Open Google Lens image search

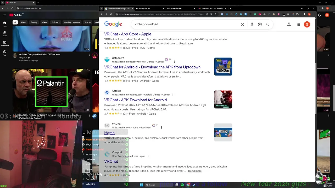pyautogui.click(x=260, y=24)
